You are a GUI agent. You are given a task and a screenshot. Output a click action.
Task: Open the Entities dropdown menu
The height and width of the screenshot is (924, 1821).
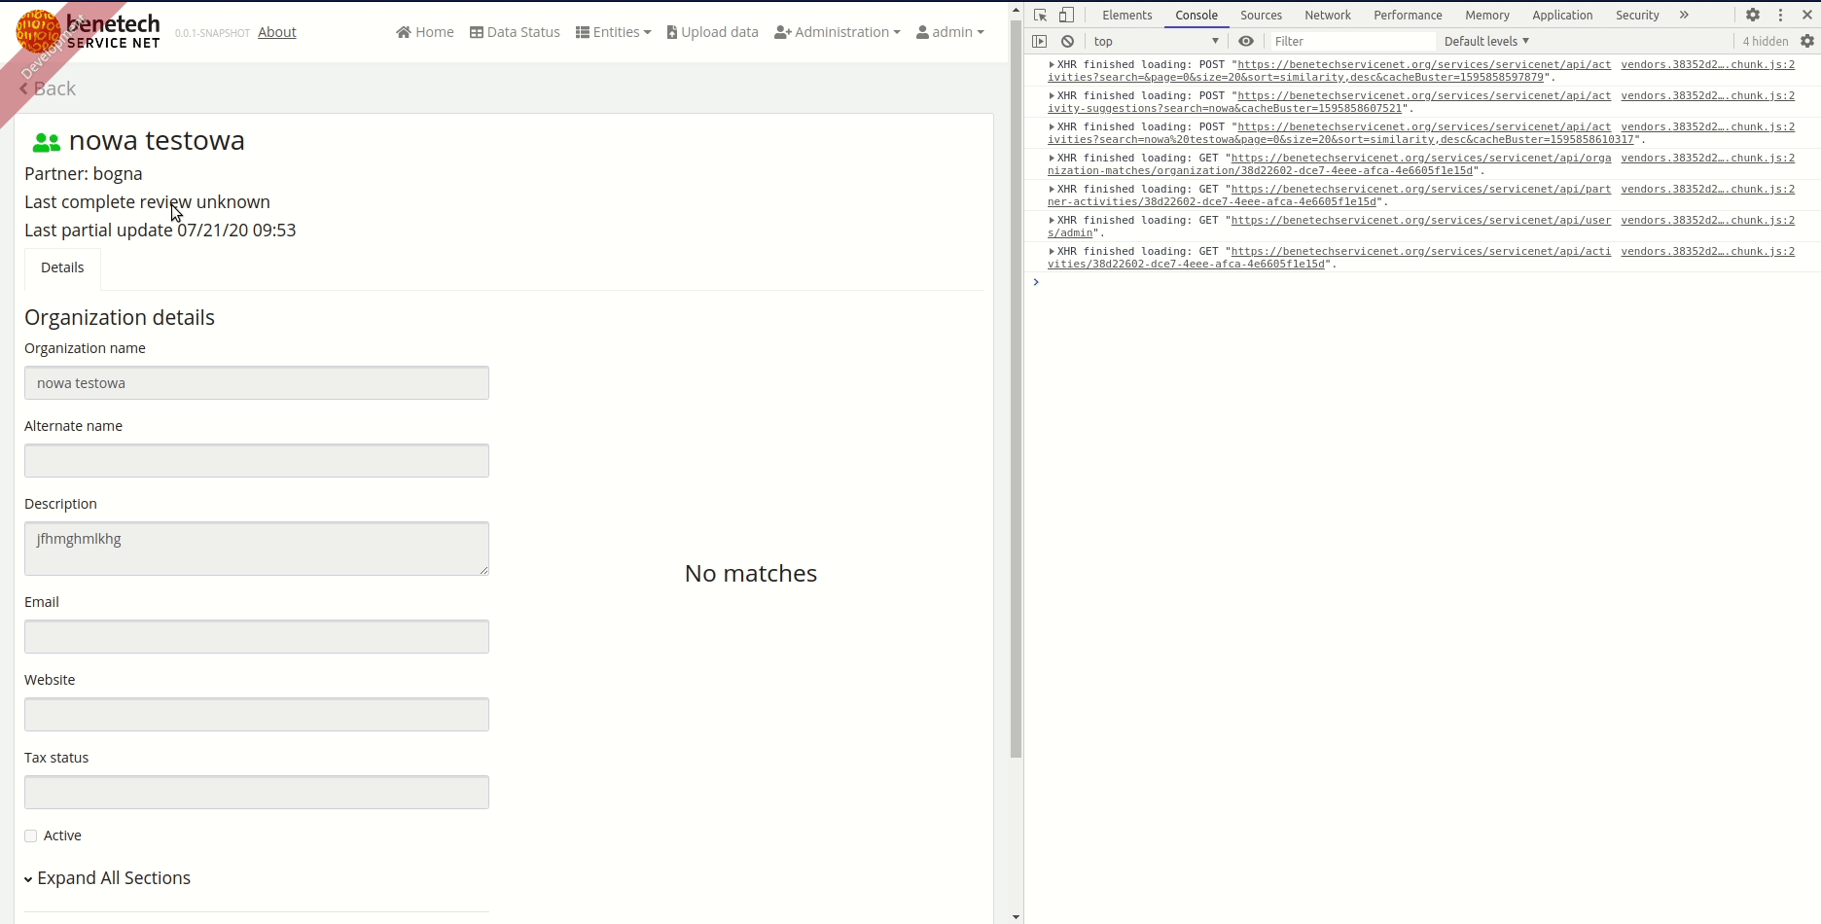click(614, 31)
